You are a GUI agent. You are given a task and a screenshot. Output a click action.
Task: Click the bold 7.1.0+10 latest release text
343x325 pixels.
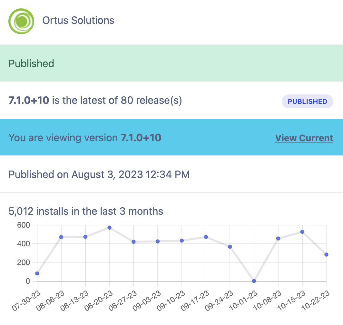pos(29,101)
